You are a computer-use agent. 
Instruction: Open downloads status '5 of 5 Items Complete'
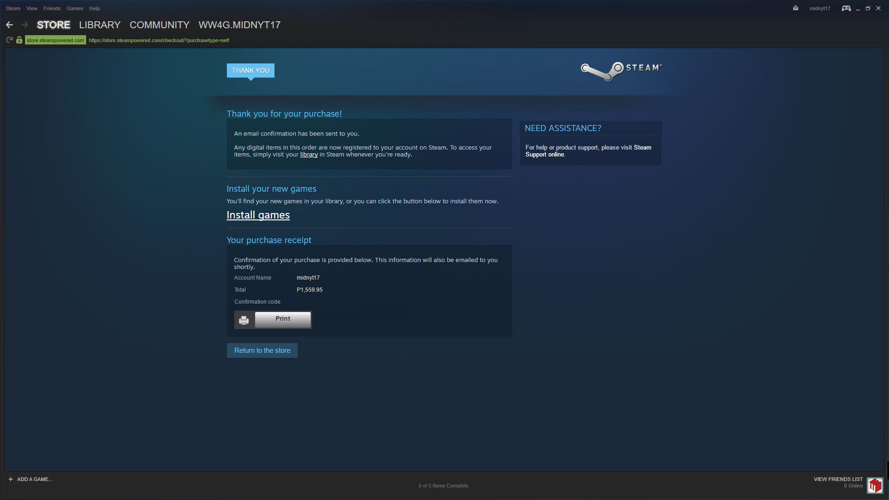pos(443,486)
